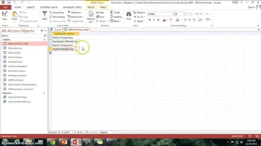Click Sign in

pyautogui.click(x=251, y=7)
